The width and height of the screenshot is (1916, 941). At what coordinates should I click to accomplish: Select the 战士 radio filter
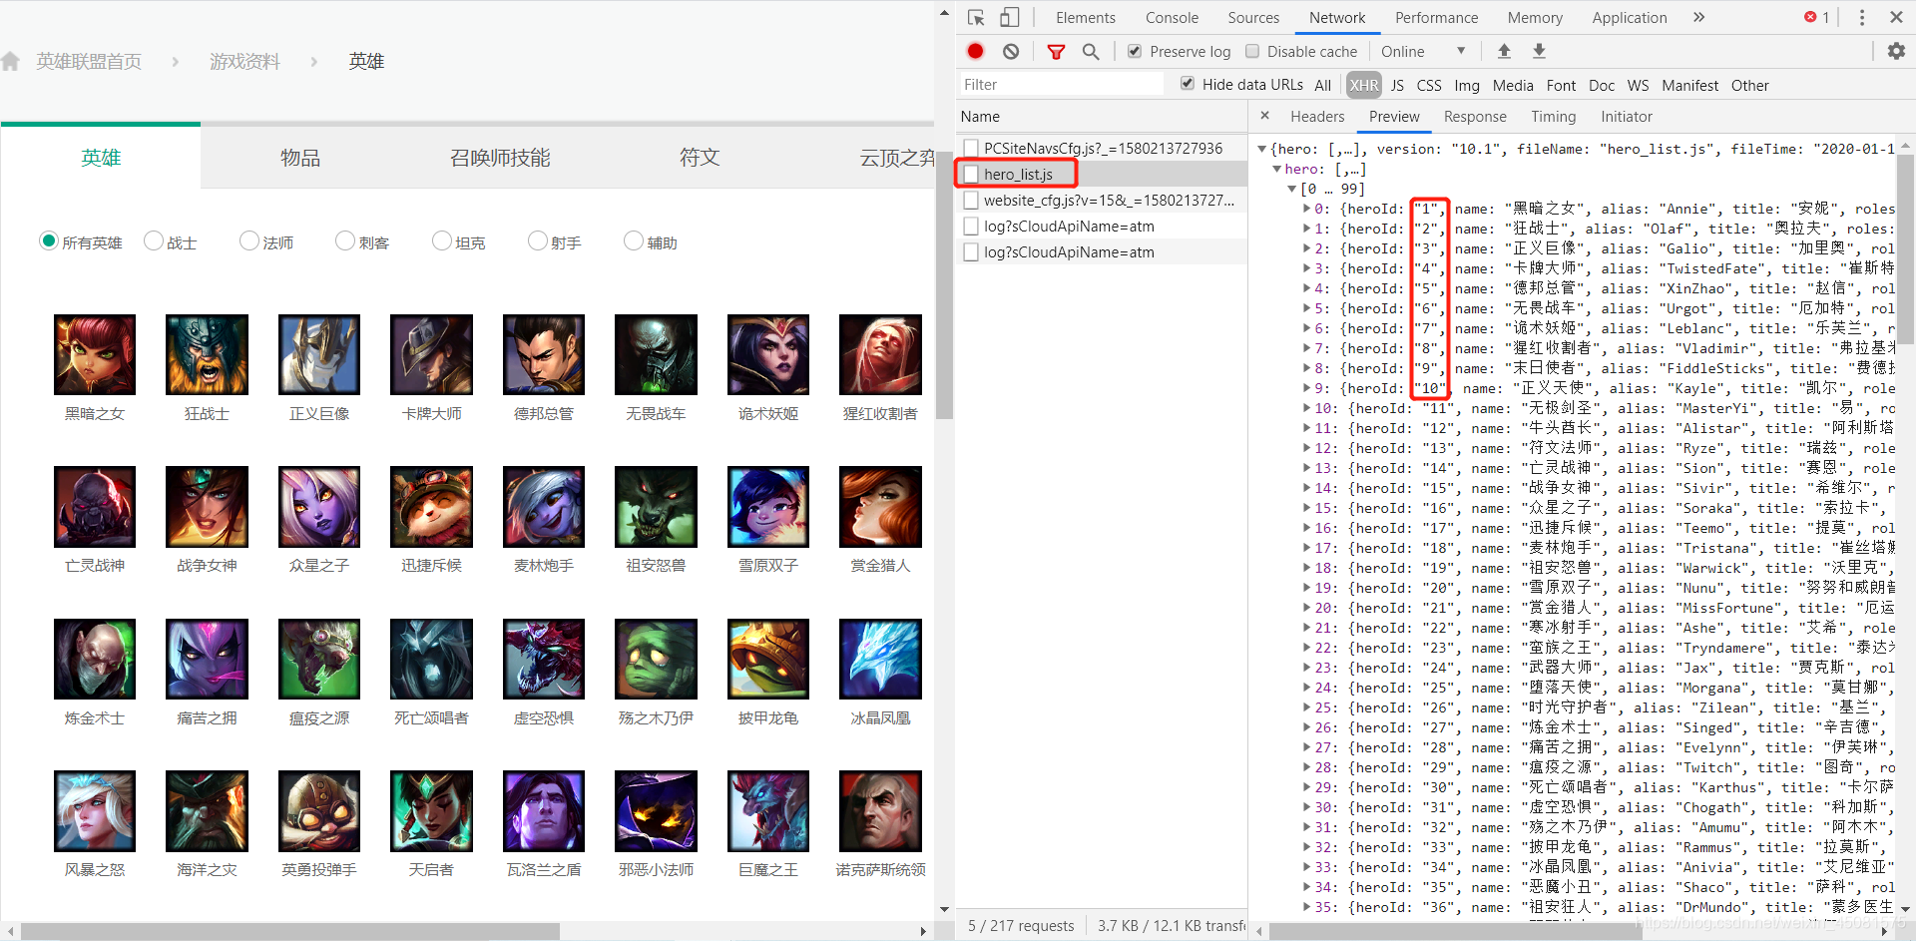tap(154, 240)
